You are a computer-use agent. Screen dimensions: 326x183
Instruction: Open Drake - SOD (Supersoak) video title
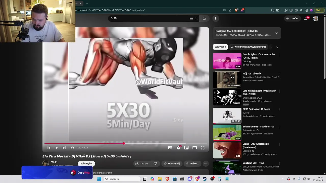[256, 145]
